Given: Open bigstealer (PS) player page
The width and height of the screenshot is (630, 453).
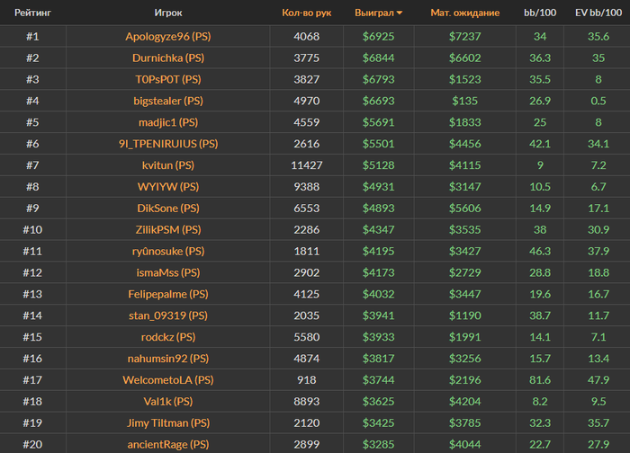Looking at the screenshot, I should click(167, 102).
